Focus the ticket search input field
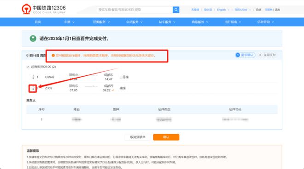Image resolution: width=304 pixels, height=169 pixels. click(134, 10)
